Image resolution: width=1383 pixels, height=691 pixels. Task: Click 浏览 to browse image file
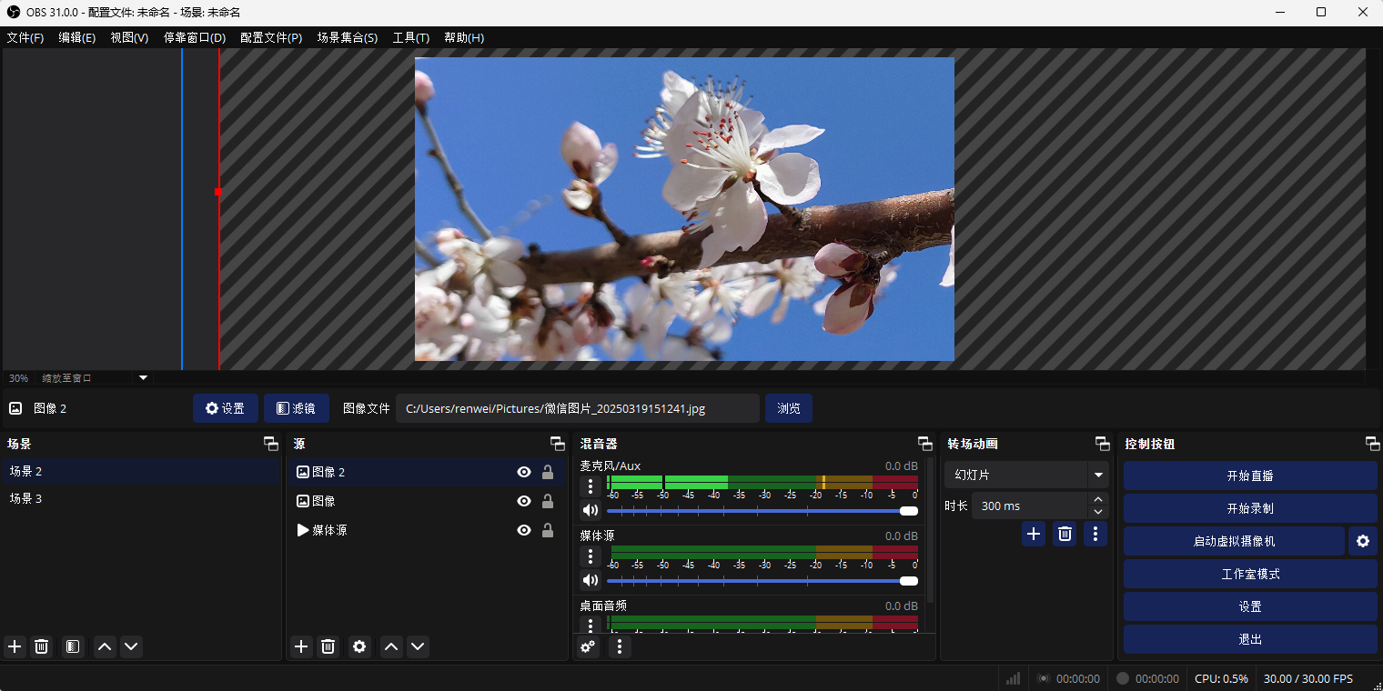(x=788, y=408)
